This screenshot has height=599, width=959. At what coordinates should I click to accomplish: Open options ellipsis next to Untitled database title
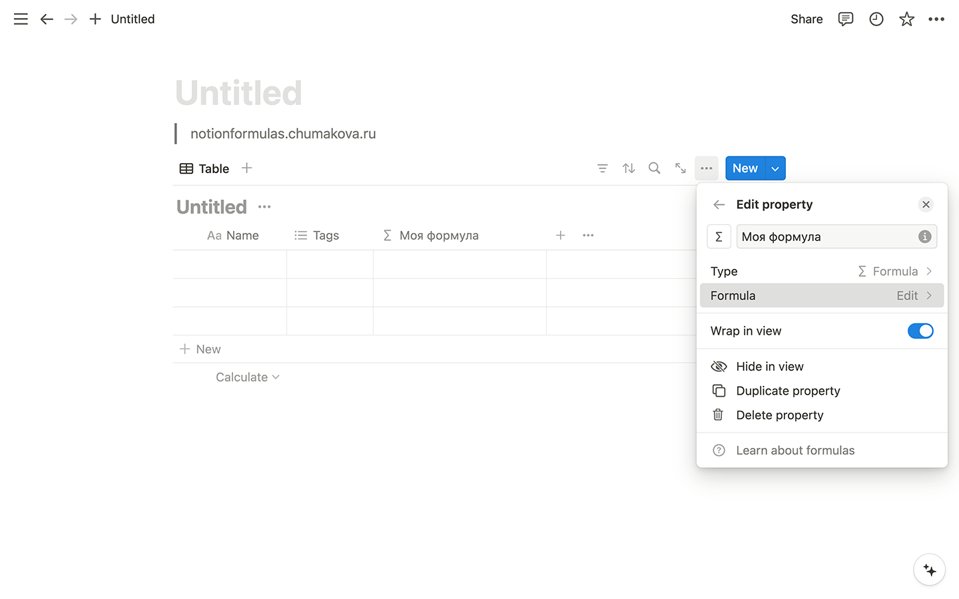pyautogui.click(x=264, y=207)
